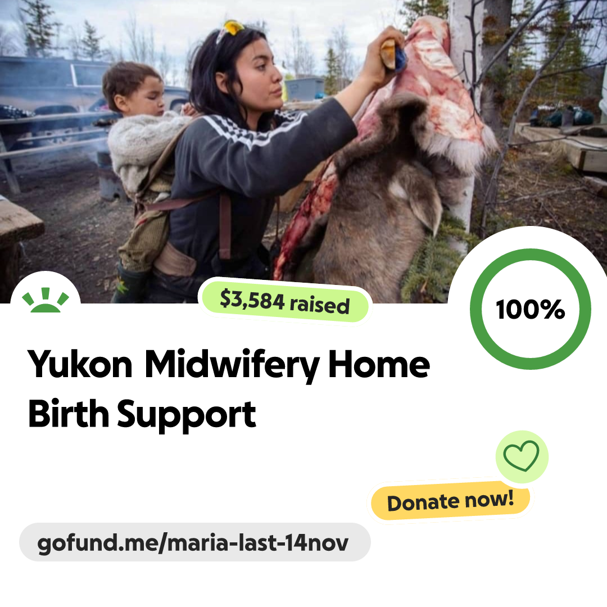Click the light green circle behind the heart

pyautogui.click(x=522, y=456)
